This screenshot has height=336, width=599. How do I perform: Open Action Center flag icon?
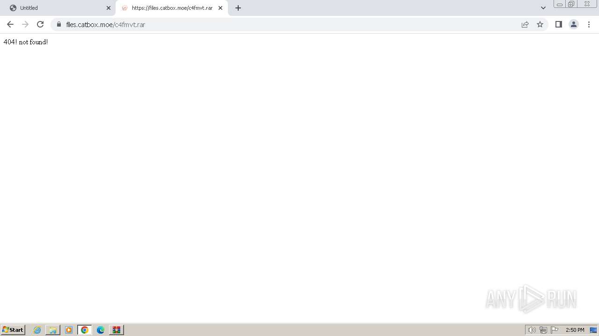click(x=555, y=330)
